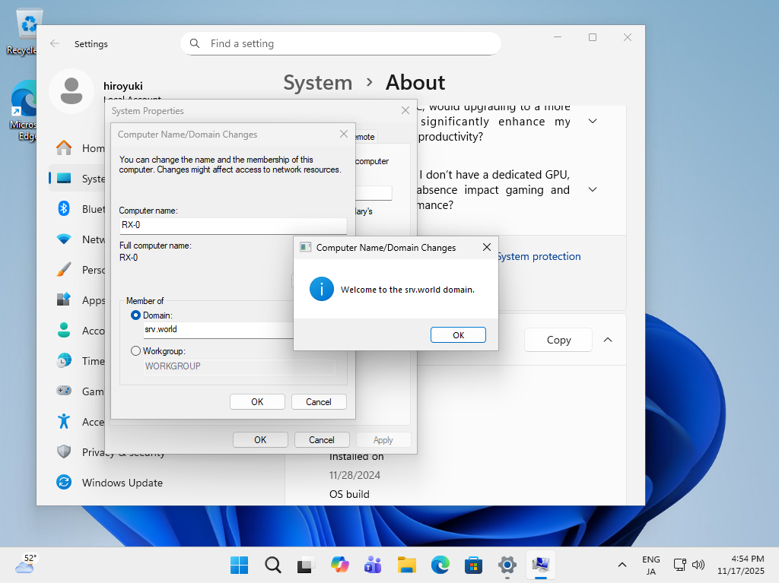Click the Windows Update sidebar icon
The image size is (779, 583).
65,483
